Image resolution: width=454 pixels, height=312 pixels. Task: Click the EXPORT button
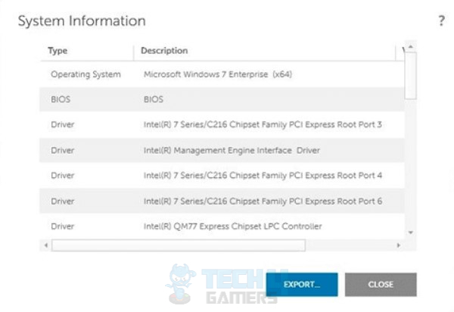point(302,285)
